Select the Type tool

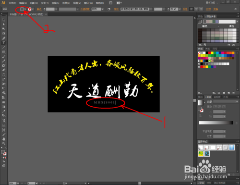coord(4,43)
